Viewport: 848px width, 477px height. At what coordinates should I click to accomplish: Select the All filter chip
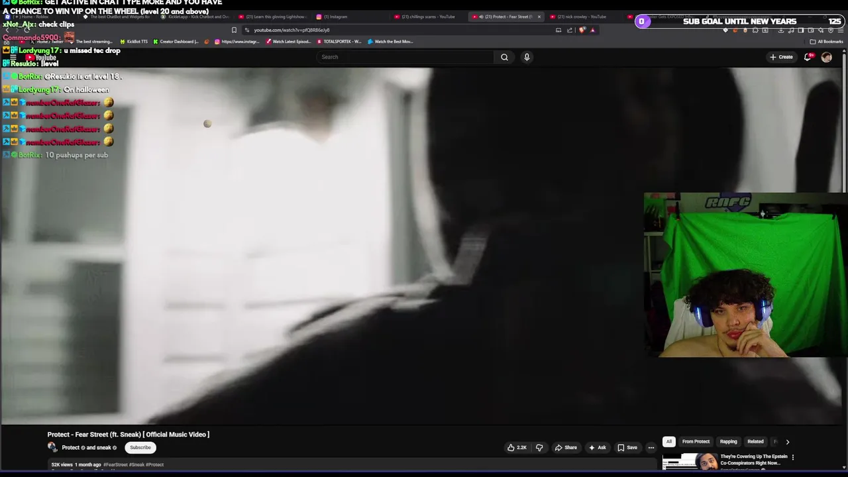(668, 441)
